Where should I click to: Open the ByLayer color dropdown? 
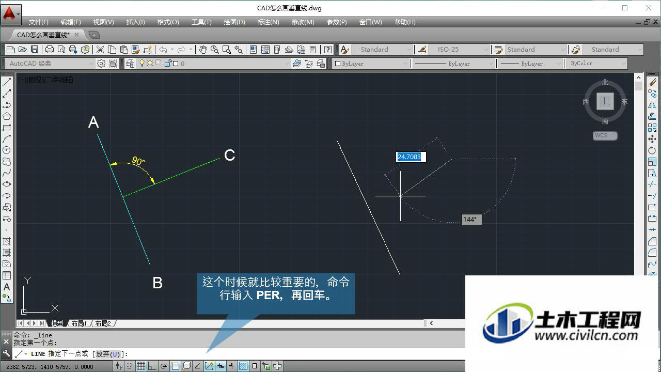point(371,64)
